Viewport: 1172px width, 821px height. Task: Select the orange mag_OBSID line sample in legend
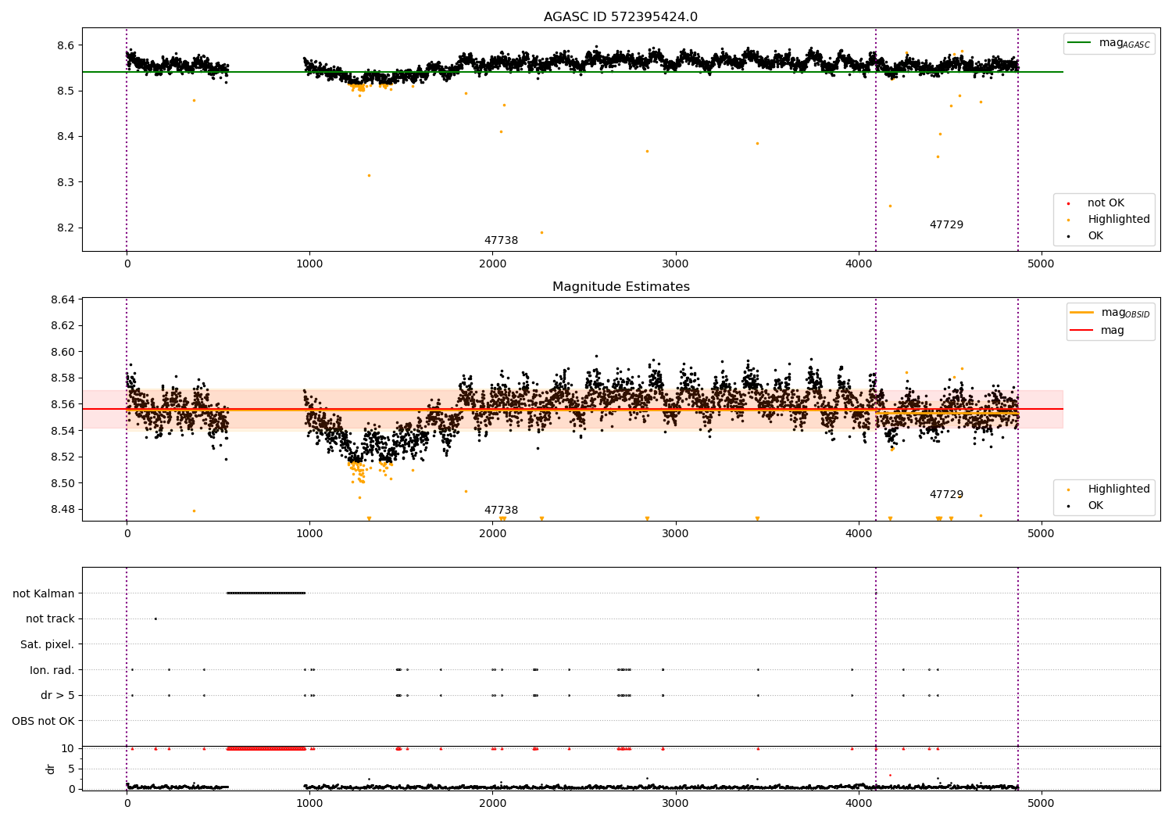coord(1082,313)
